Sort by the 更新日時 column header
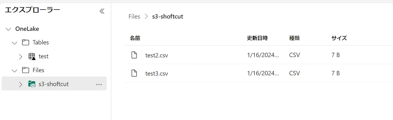393x120 pixels. 257,38
